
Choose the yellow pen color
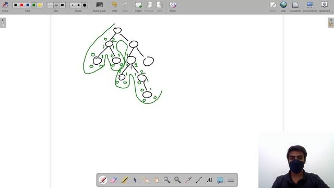[x=40, y=5]
